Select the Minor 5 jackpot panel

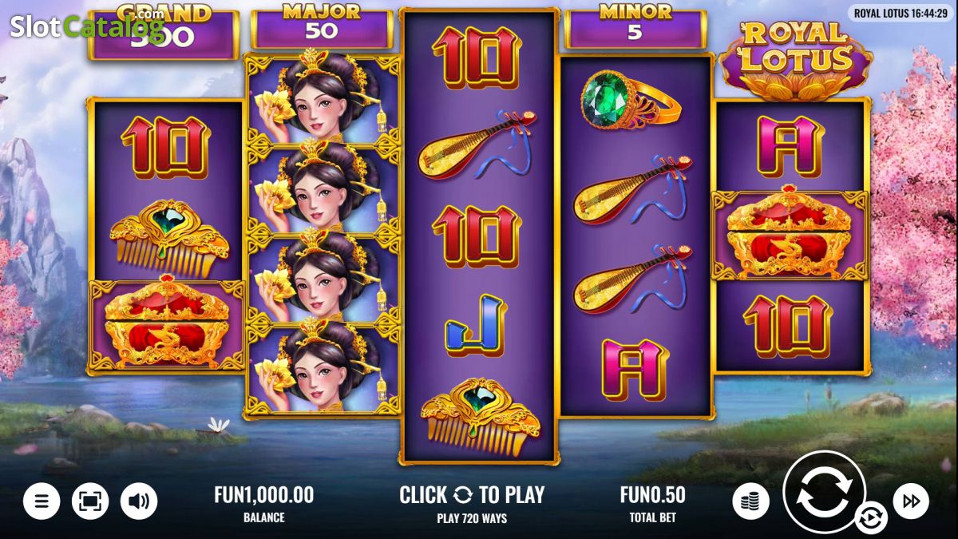[x=635, y=28]
